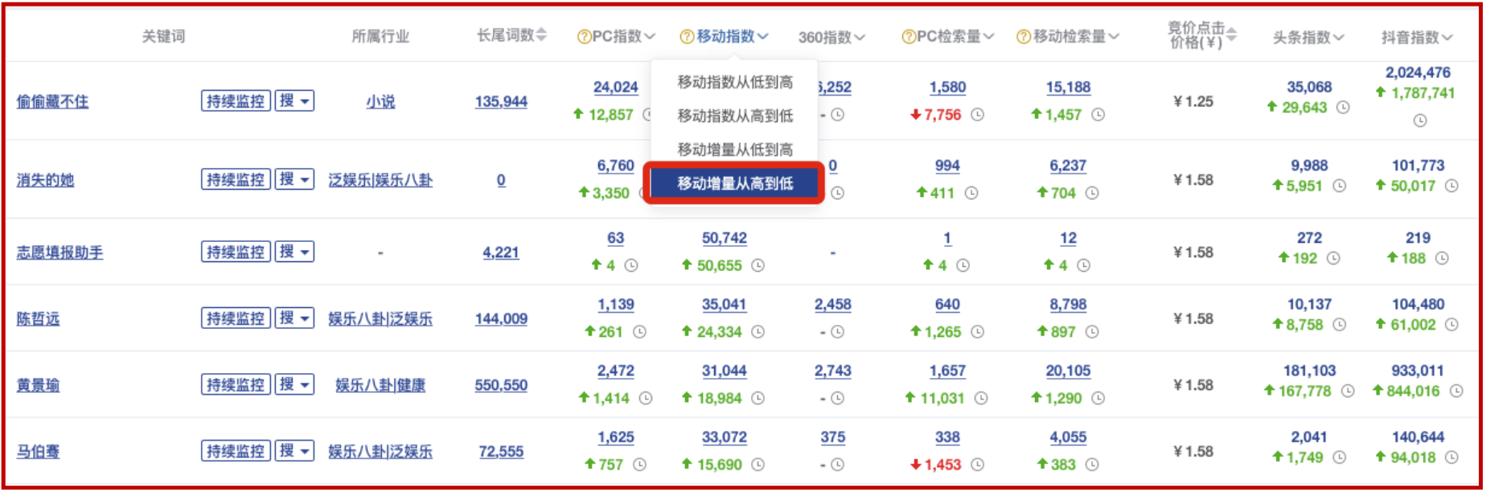Open the 头条指数 sort dropdown
1486x492 pixels.
pos(1338,38)
